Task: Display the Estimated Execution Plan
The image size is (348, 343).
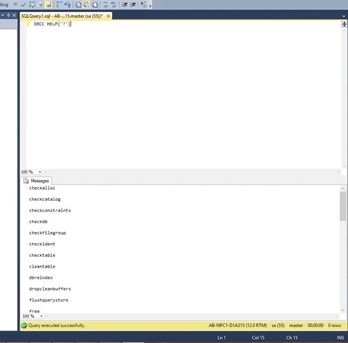Action: tap(32, 4)
